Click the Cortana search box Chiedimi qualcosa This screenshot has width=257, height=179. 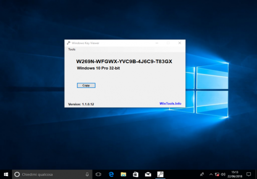pyautogui.click(x=52, y=174)
